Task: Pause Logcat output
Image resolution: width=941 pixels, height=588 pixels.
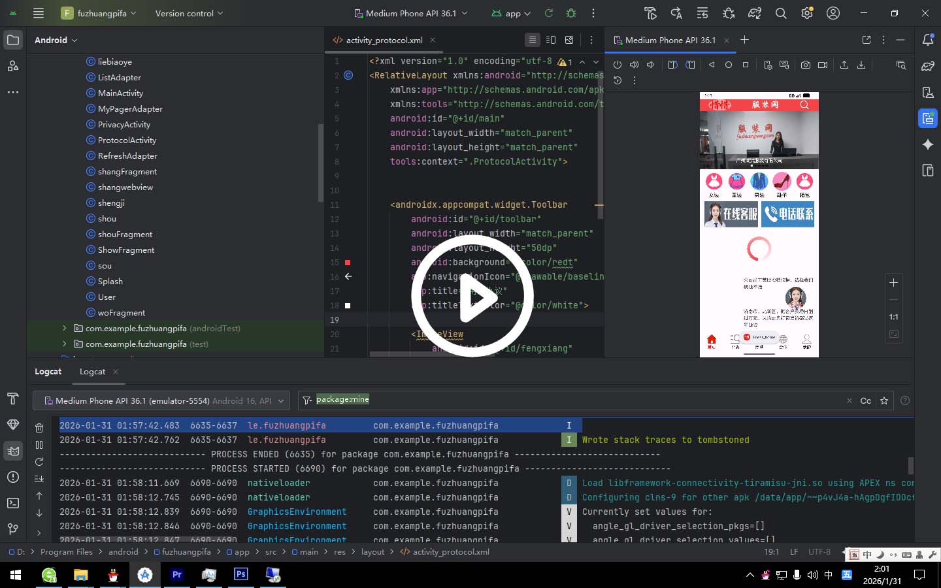Action: pyautogui.click(x=39, y=445)
